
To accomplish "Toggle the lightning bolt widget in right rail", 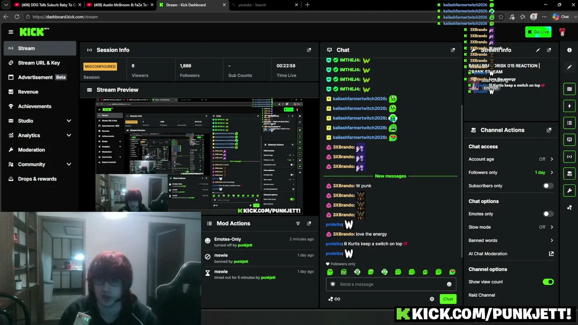I will pos(569,106).
